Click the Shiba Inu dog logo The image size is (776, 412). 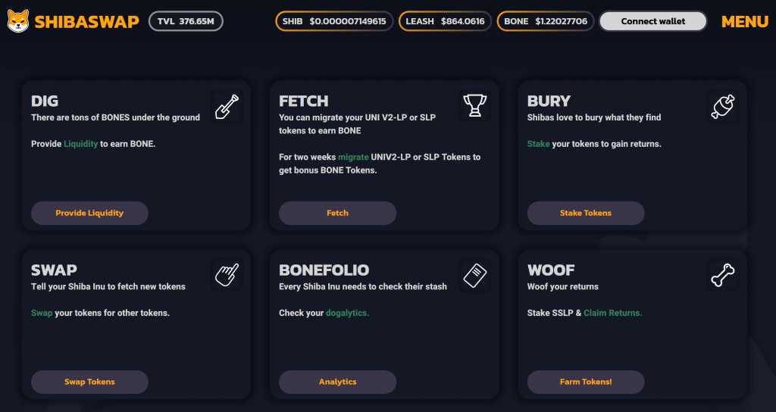pos(18,21)
